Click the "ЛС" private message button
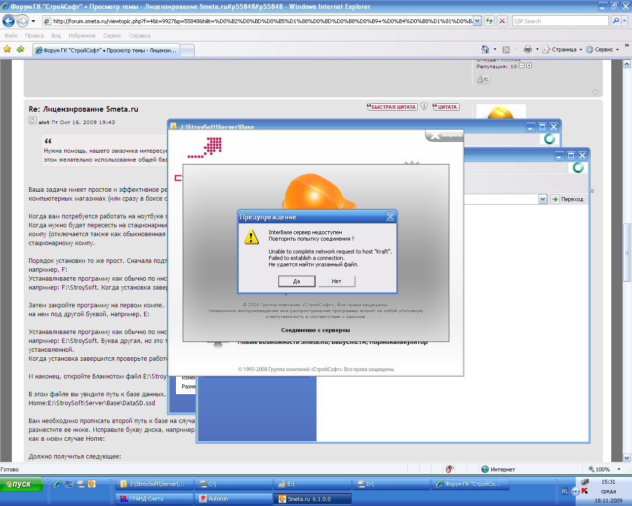Image resolution: width=632 pixels, height=506 pixels. pos(483,79)
